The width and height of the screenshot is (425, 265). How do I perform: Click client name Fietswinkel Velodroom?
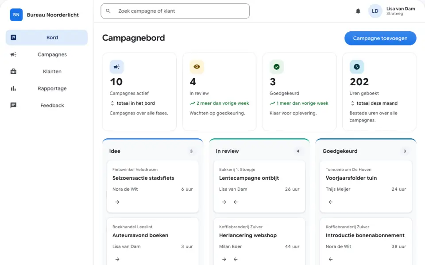coord(135,170)
